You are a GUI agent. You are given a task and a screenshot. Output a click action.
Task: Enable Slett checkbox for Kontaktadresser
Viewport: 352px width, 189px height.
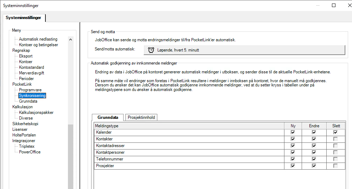coord(335,146)
